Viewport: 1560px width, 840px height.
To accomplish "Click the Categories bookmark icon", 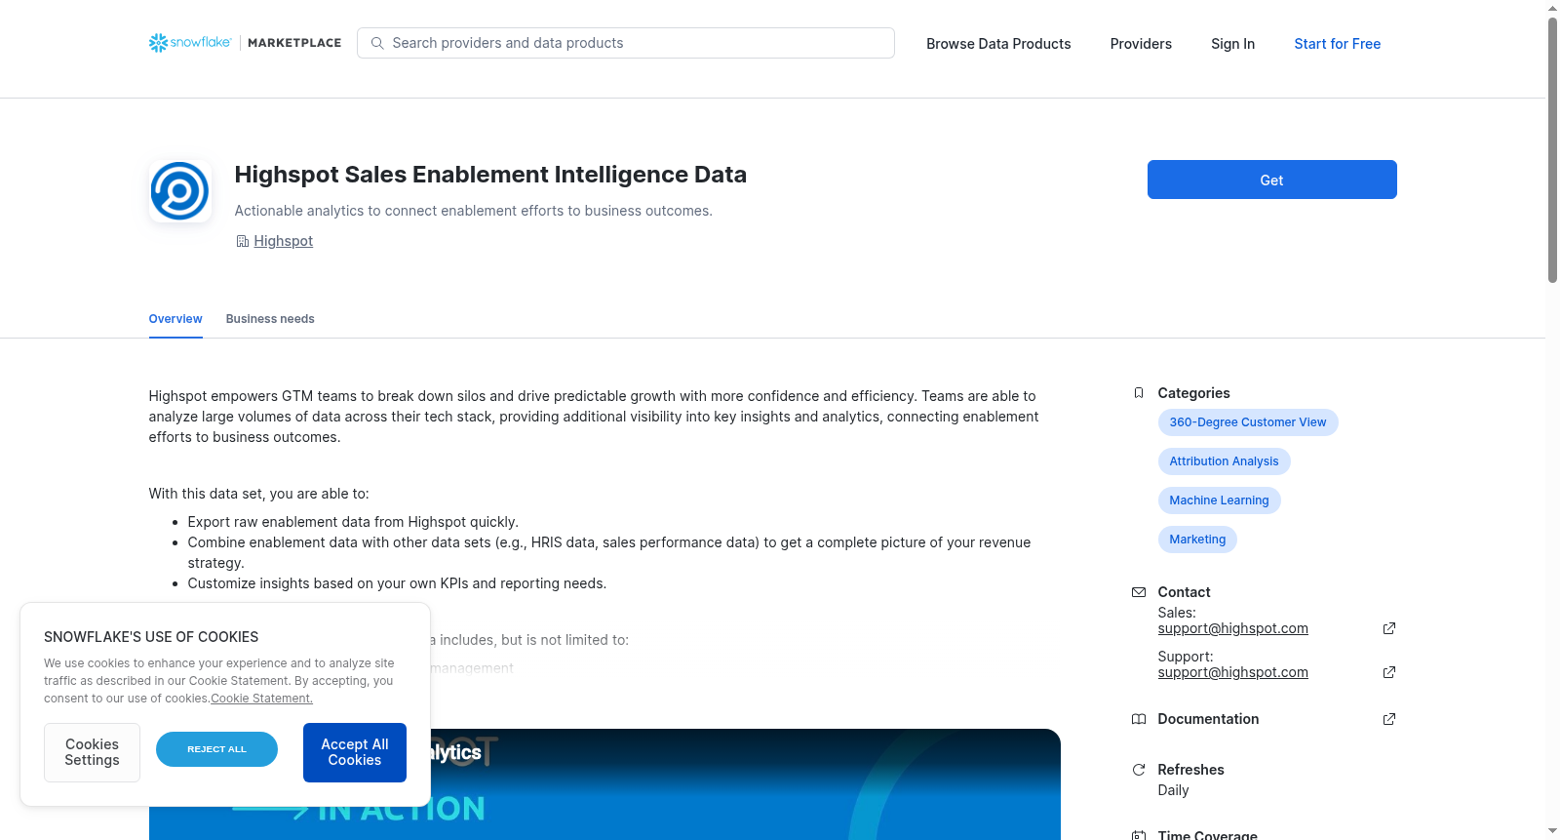I will (x=1138, y=393).
